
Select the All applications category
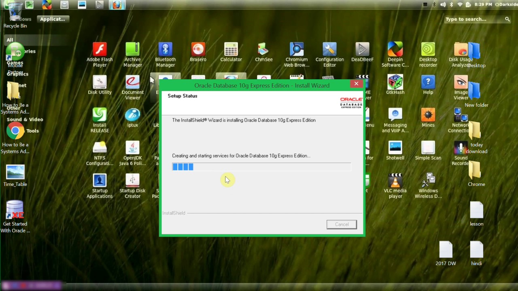coord(10,40)
